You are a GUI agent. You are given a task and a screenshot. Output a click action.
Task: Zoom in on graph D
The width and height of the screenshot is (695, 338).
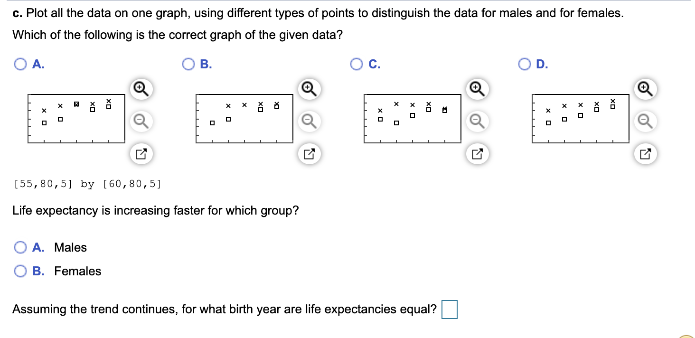[x=646, y=89]
